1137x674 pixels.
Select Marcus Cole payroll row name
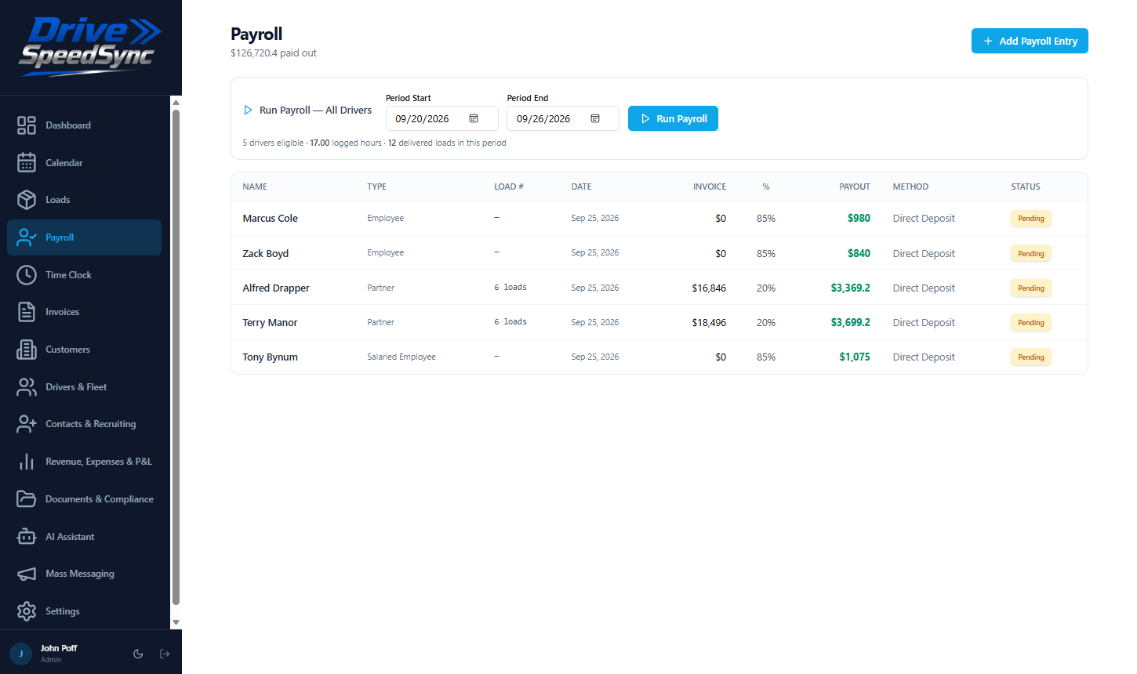(271, 219)
